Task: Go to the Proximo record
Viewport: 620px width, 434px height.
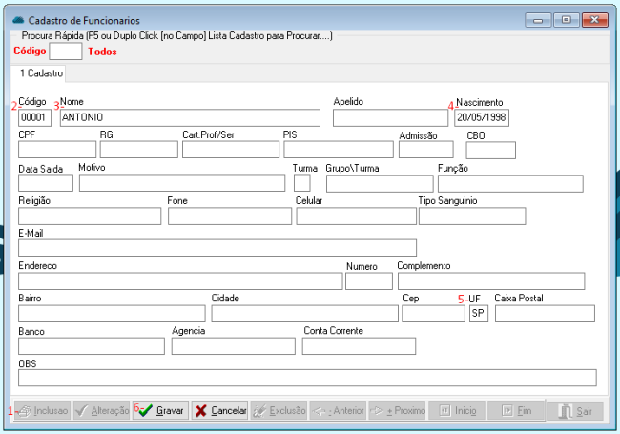Action: (x=398, y=410)
